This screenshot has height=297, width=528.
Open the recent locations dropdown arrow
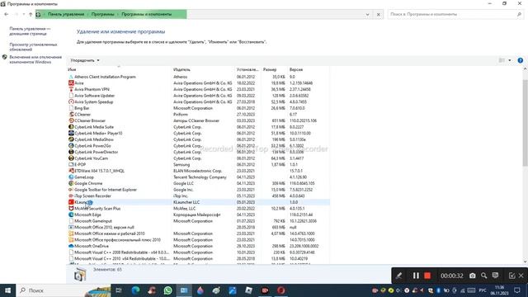click(24, 14)
